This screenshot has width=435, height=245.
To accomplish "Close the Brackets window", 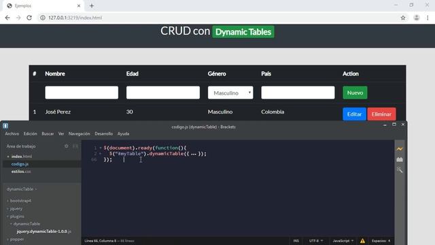I will point(403,125).
